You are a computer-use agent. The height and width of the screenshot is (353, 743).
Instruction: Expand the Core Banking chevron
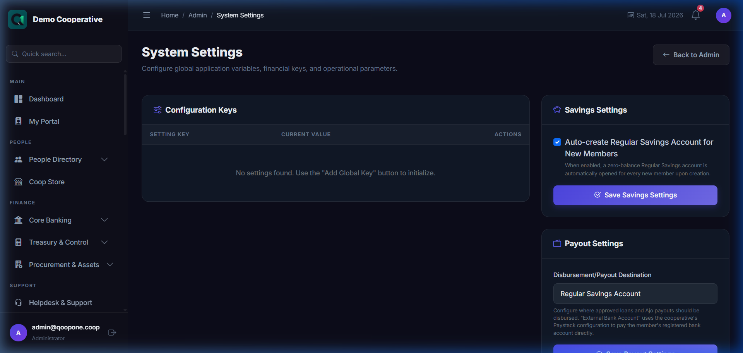click(104, 220)
